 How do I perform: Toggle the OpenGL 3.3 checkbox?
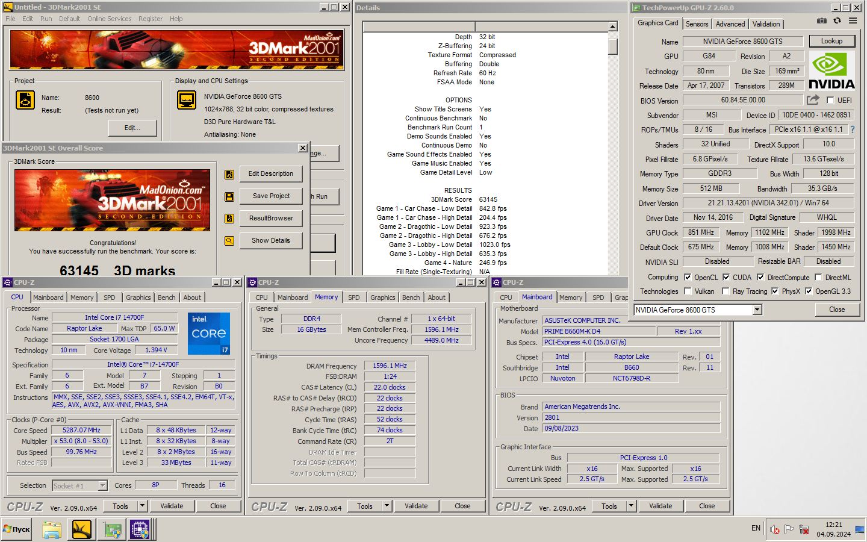click(x=809, y=291)
